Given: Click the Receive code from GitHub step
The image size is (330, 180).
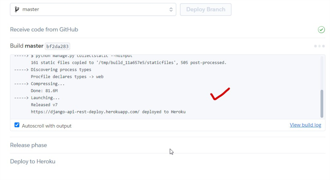Looking at the screenshot, I should (x=44, y=30).
